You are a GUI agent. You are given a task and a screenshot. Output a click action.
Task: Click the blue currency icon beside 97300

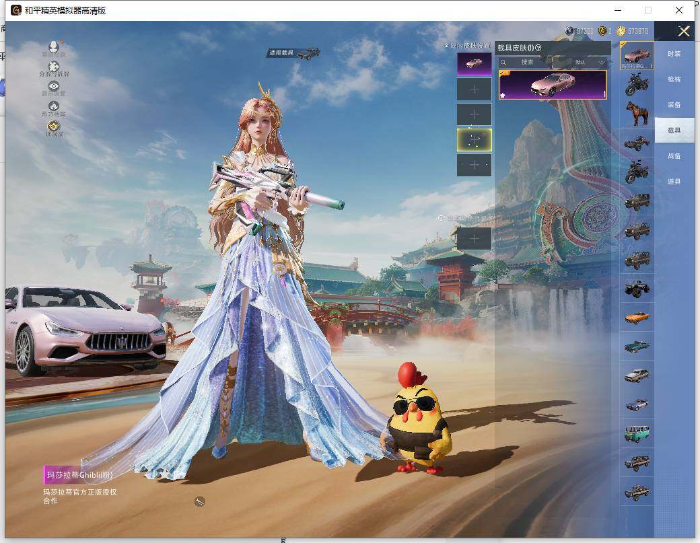[x=569, y=31]
